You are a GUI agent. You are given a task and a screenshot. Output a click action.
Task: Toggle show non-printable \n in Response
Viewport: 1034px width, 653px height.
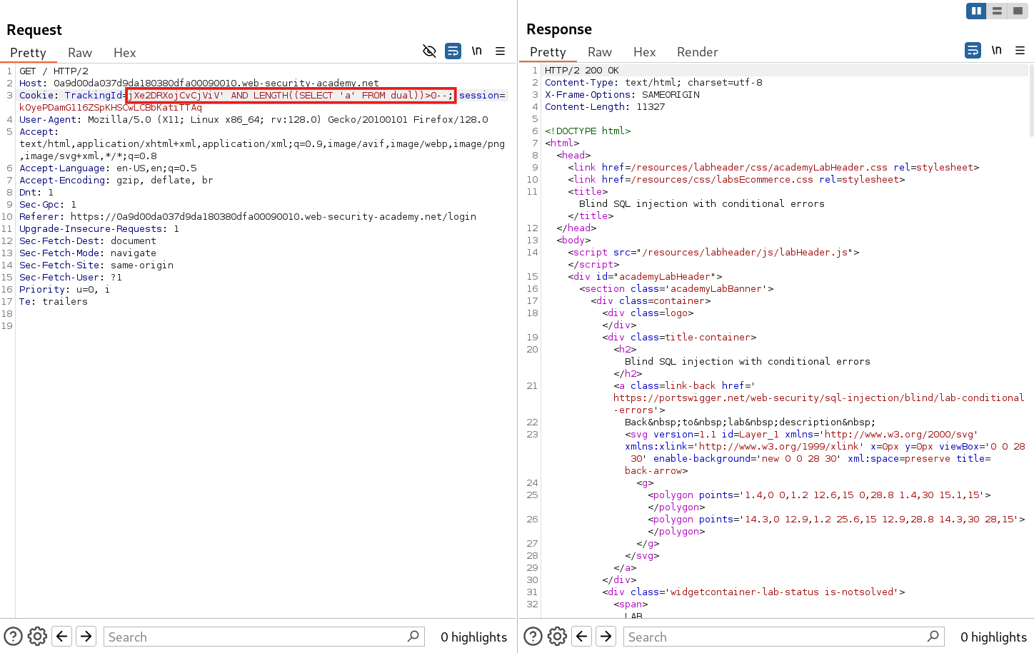pos(996,50)
